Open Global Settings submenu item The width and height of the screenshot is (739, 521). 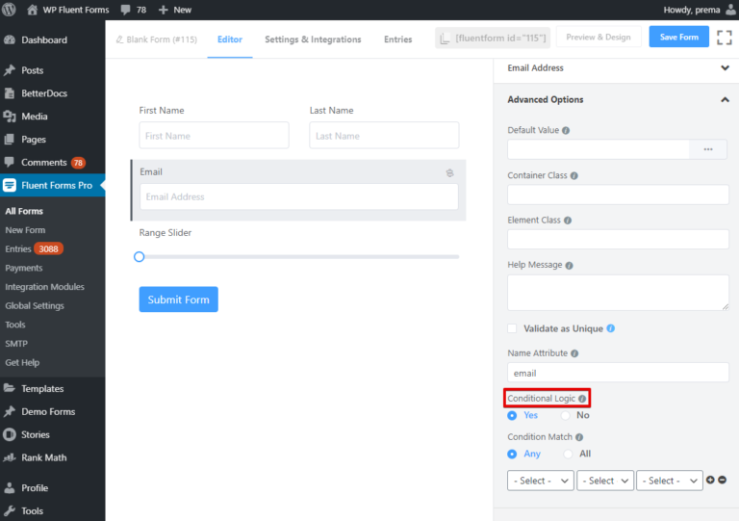tap(35, 305)
